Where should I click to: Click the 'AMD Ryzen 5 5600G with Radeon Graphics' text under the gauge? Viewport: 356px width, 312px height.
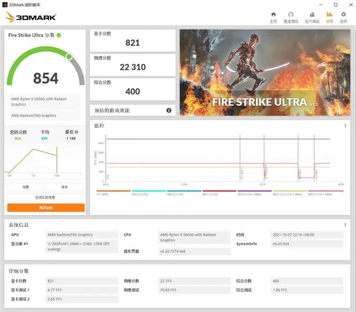[x=39, y=102]
